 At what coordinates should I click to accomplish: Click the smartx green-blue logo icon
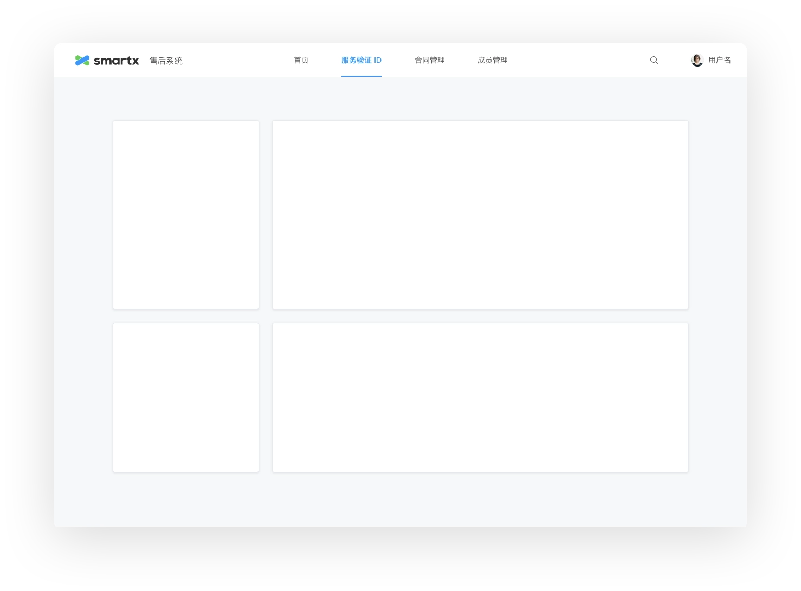(82, 61)
